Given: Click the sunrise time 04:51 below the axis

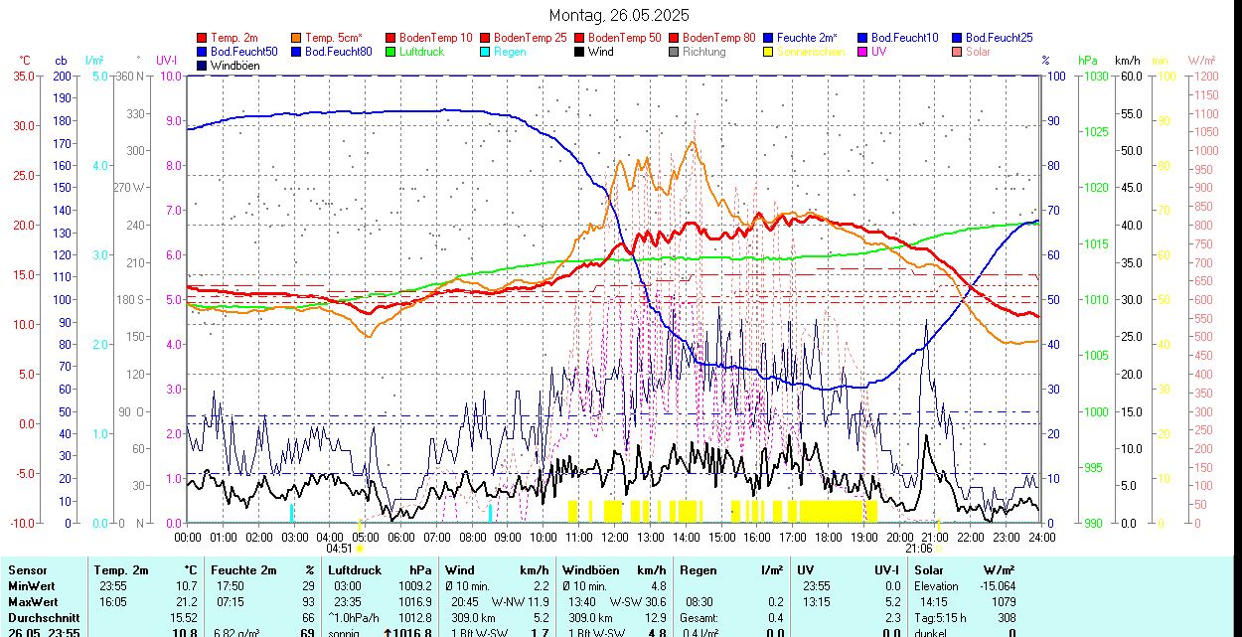Looking at the screenshot, I should click(x=339, y=549).
